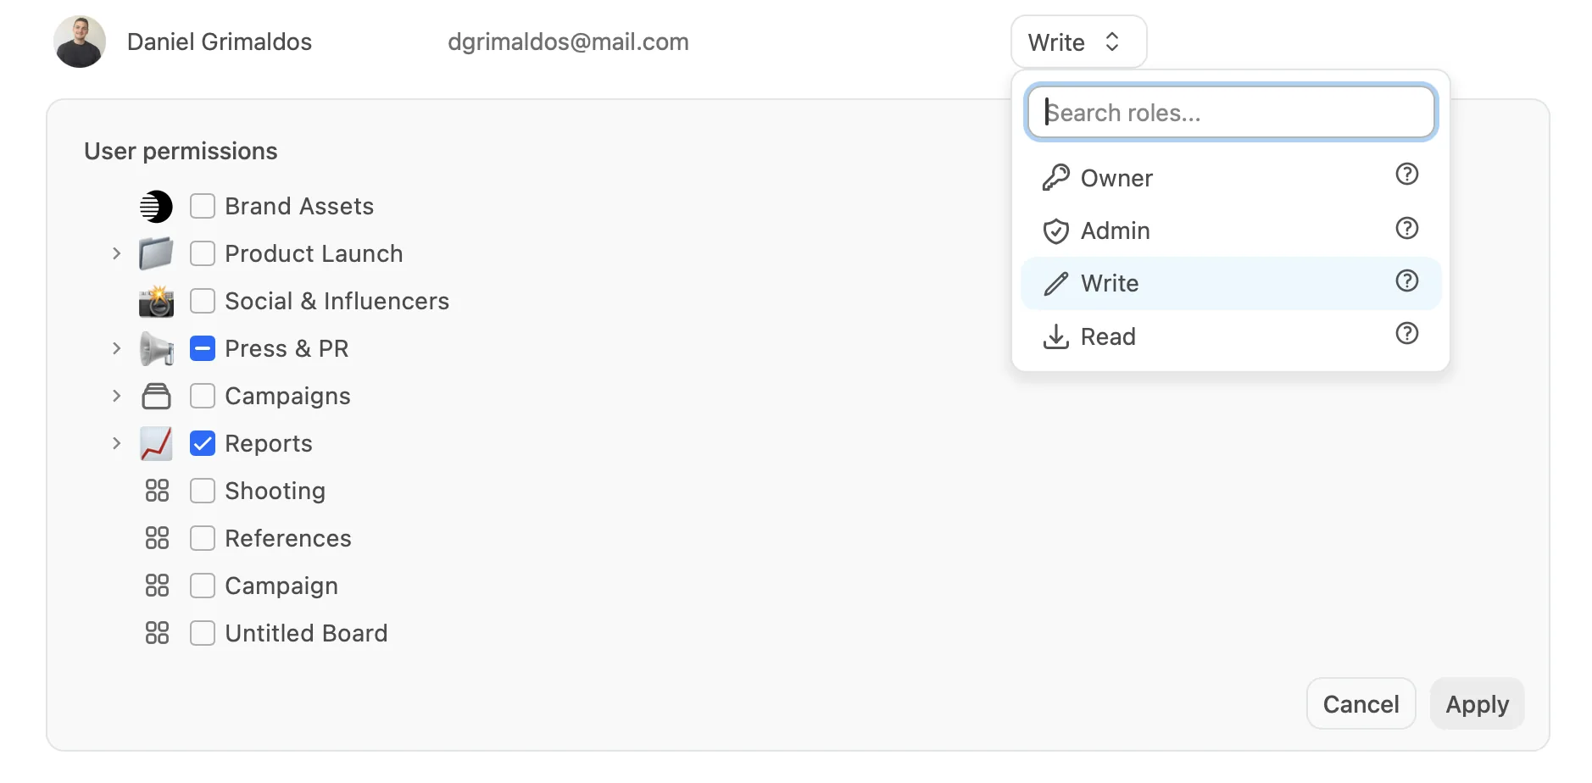Toggle the Write role dropdown button

1078,42
